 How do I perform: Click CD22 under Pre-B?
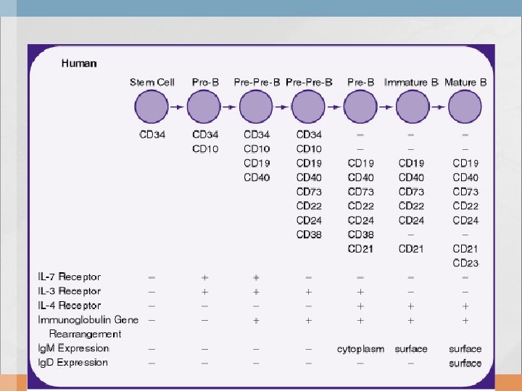[x=360, y=206]
